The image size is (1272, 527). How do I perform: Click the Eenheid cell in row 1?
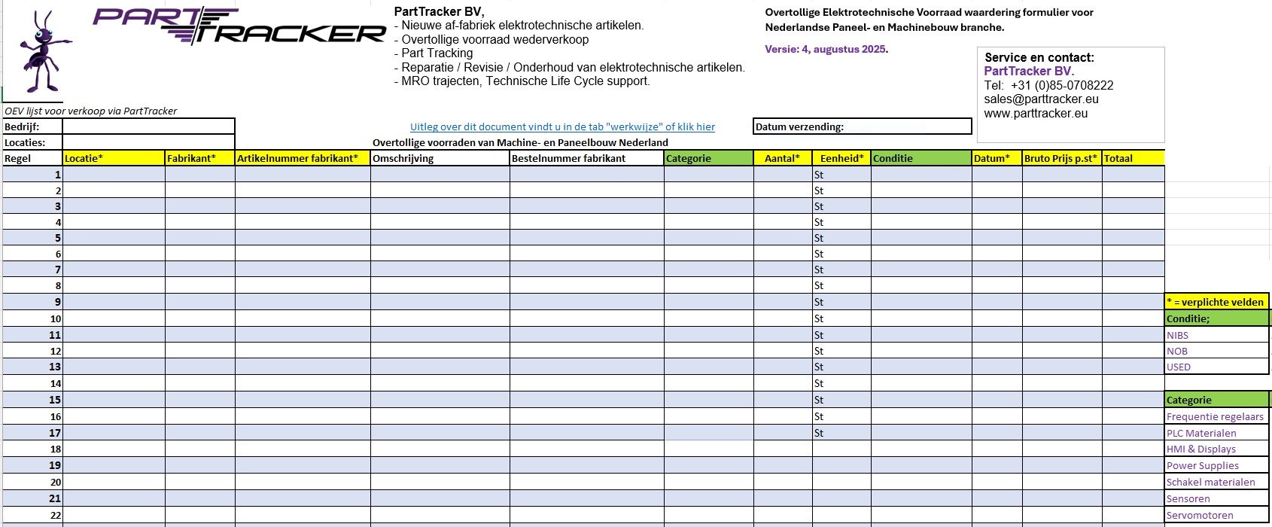(841, 175)
